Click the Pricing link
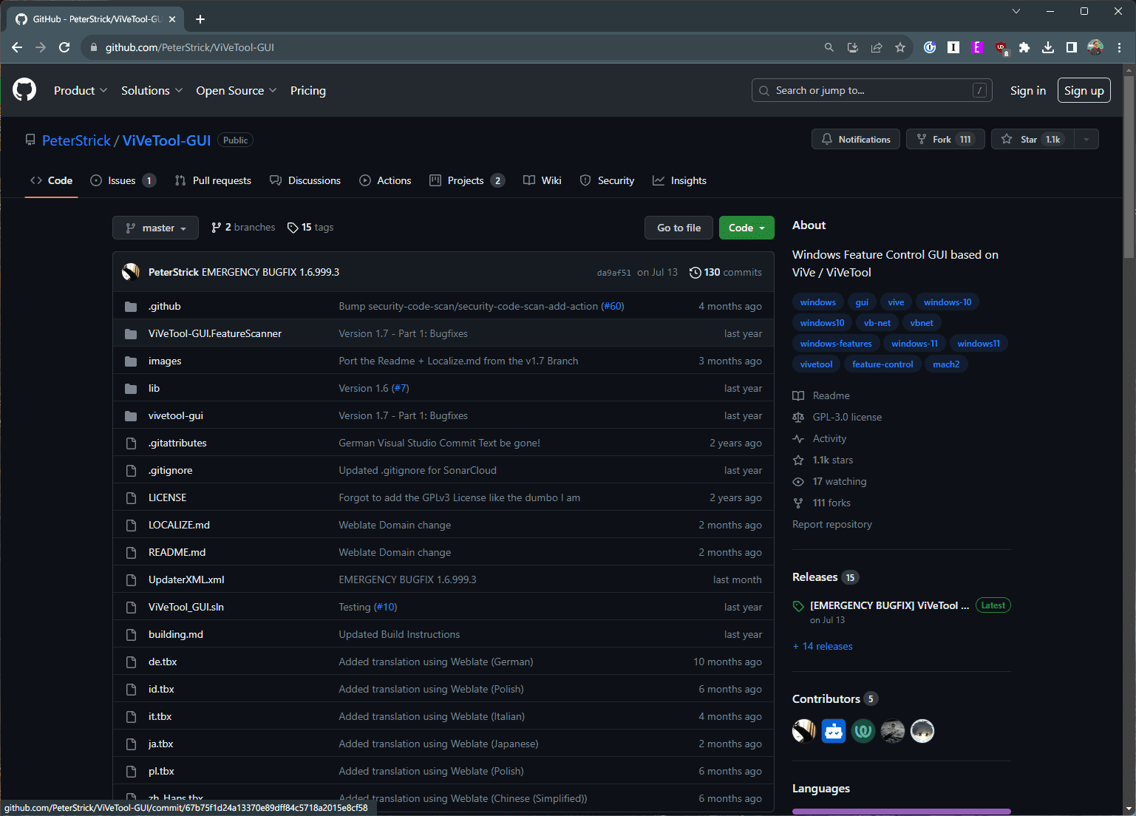Image resolution: width=1136 pixels, height=816 pixels. tap(308, 90)
